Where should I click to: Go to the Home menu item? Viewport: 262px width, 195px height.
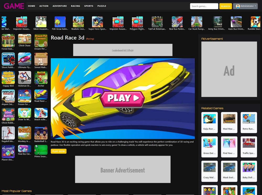click(x=32, y=6)
